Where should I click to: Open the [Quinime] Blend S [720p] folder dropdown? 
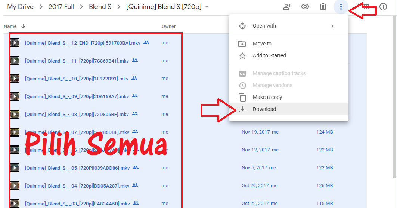[x=207, y=7]
